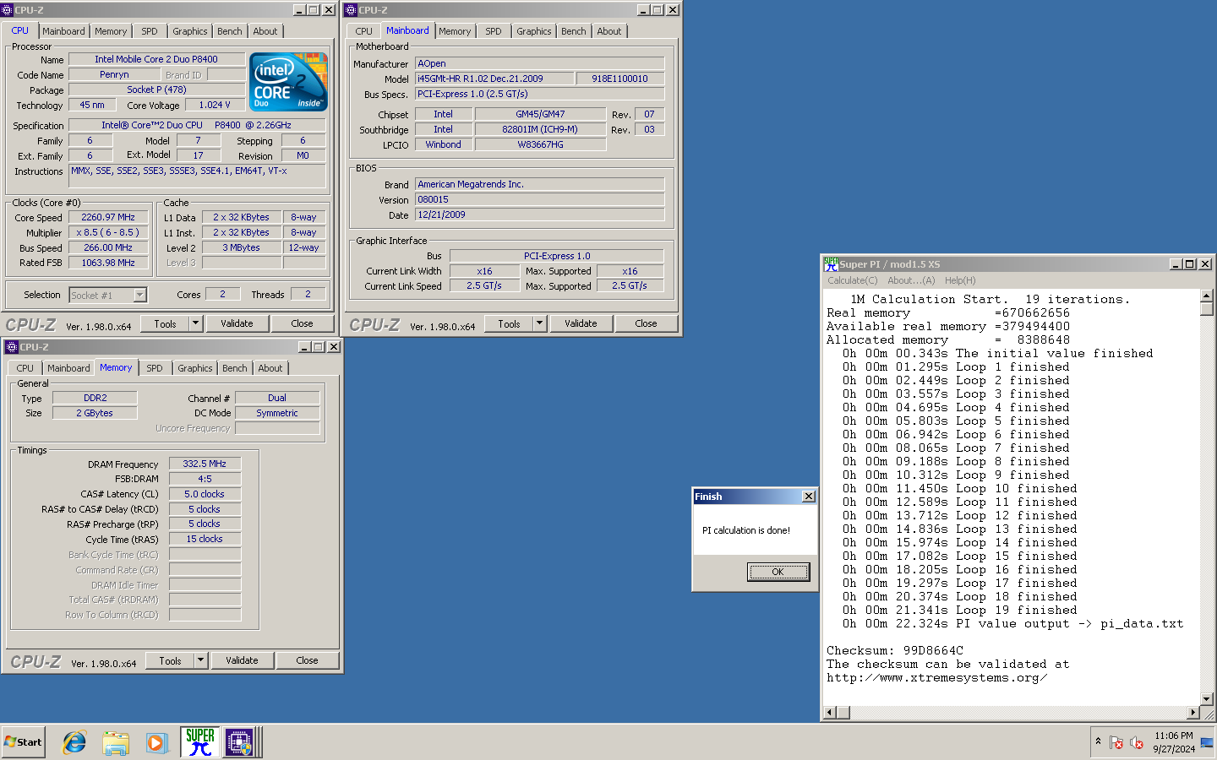Activate the Super PI taskbar icon

coord(200,742)
